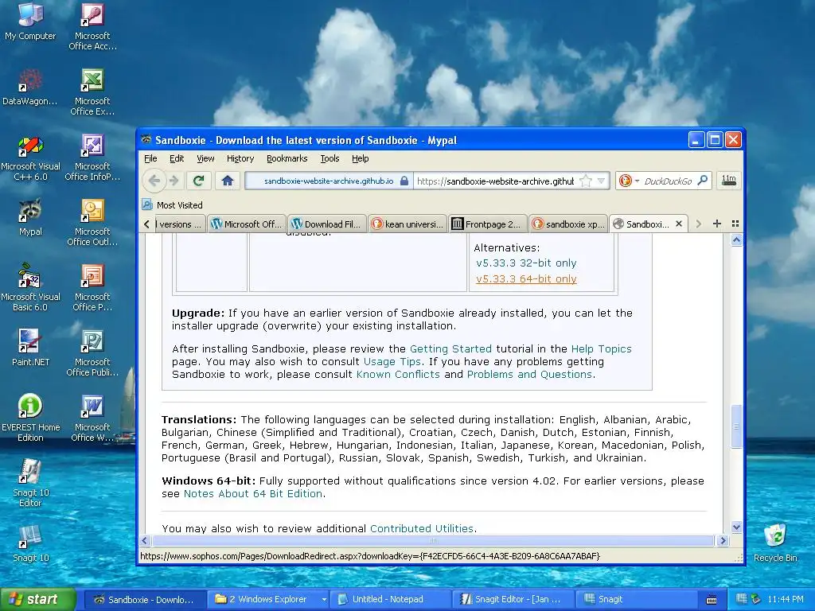
Task: Show the list all tabs grid button
Action: 735,224
